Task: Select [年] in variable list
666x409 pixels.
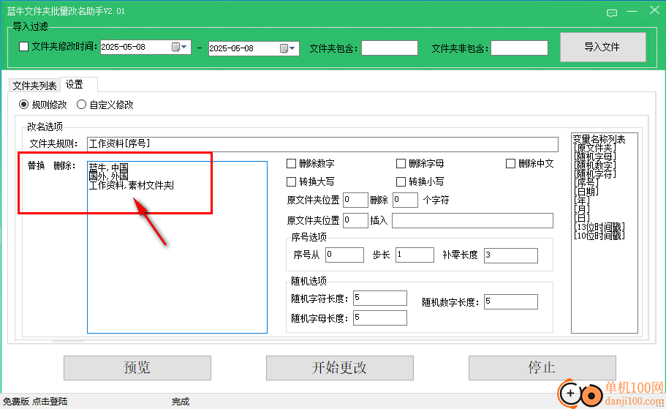Action: click(581, 200)
